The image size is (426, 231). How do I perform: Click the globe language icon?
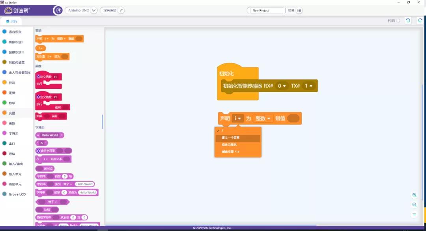click(58, 10)
